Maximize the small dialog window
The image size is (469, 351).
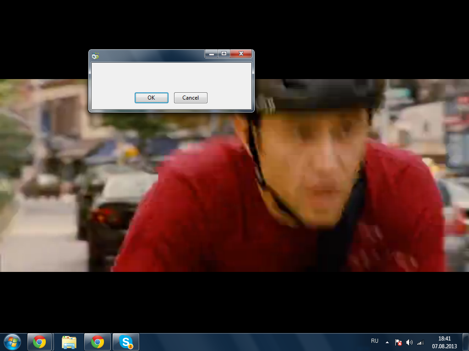click(x=224, y=54)
